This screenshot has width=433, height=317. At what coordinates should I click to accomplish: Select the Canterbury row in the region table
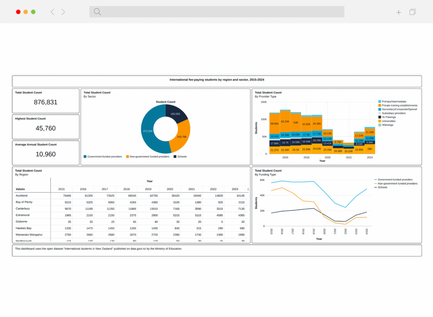(23, 208)
